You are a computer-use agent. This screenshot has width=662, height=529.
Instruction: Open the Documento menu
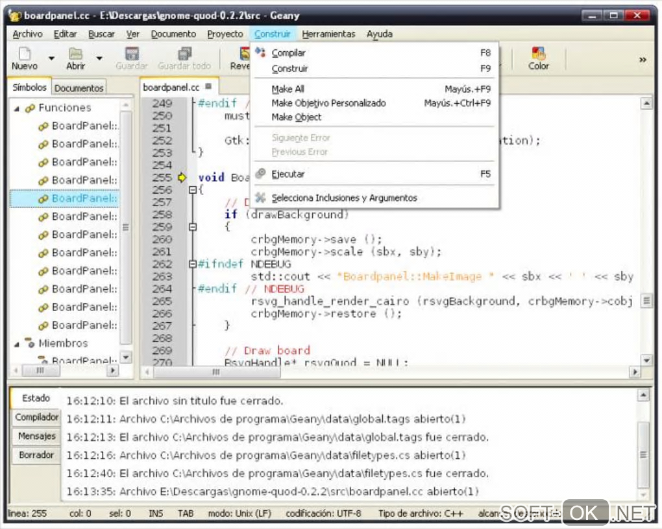point(173,34)
